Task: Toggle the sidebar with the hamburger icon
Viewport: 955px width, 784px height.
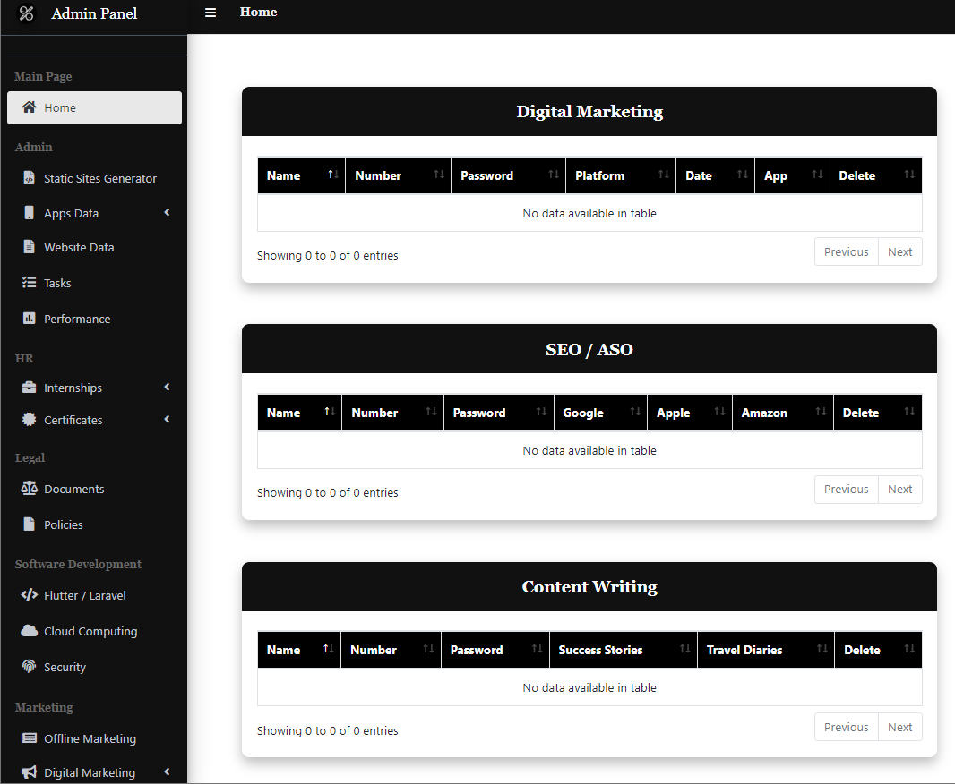Action: click(211, 13)
